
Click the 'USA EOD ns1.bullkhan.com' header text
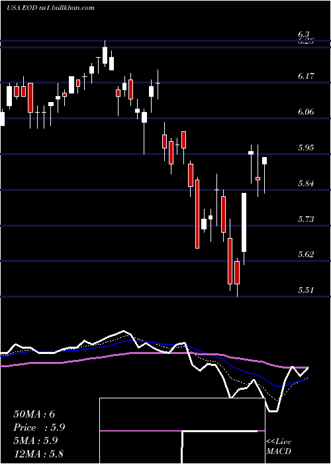(50, 8)
